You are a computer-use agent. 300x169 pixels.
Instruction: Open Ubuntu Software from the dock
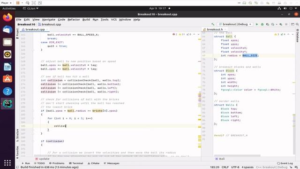coord(7,79)
